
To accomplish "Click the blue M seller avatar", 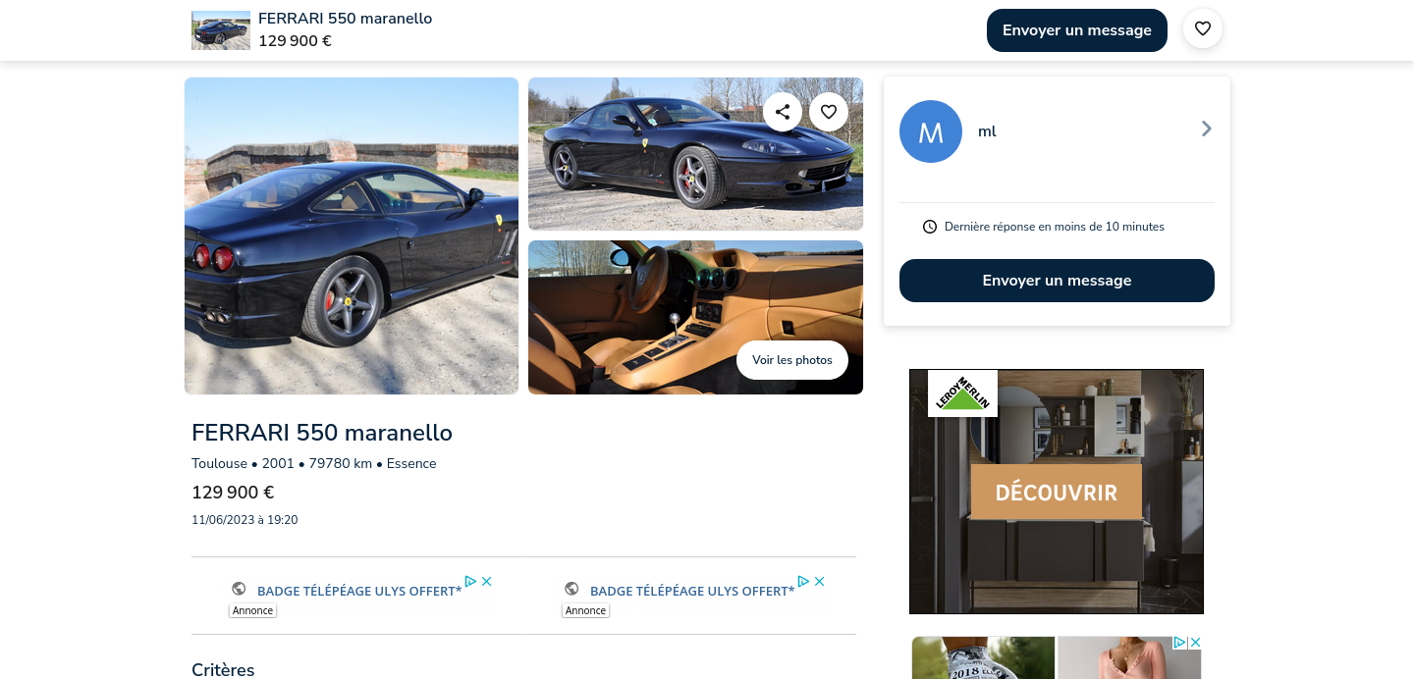I will (931, 131).
